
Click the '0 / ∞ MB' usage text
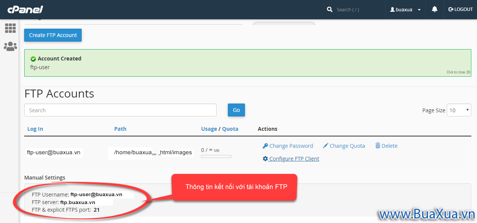(210, 150)
